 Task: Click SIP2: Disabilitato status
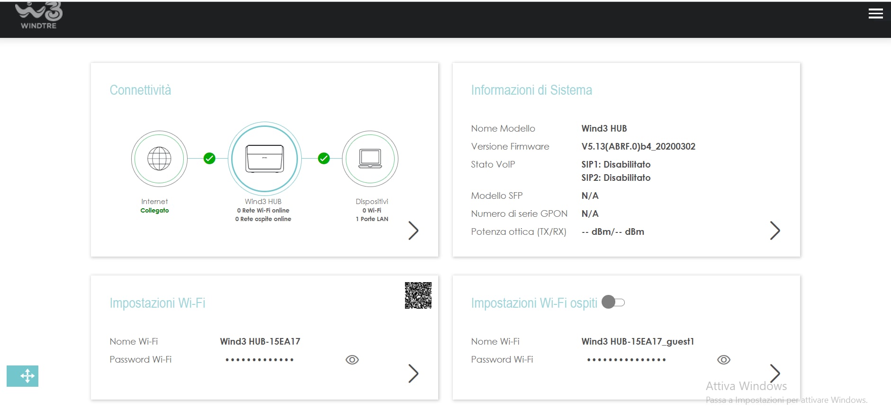pos(616,178)
